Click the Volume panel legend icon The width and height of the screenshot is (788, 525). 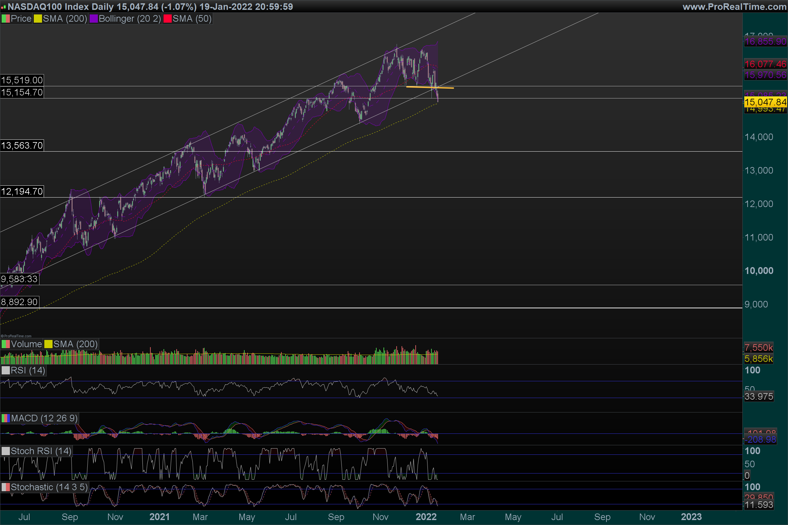pyautogui.click(x=5, y=344)
